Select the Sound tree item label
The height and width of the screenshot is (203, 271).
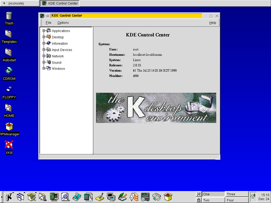point(57,62)
